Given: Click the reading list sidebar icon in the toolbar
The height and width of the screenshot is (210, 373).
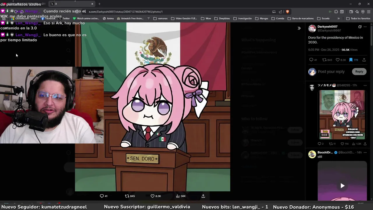Looking at the screenshot, I should [342, 12].
